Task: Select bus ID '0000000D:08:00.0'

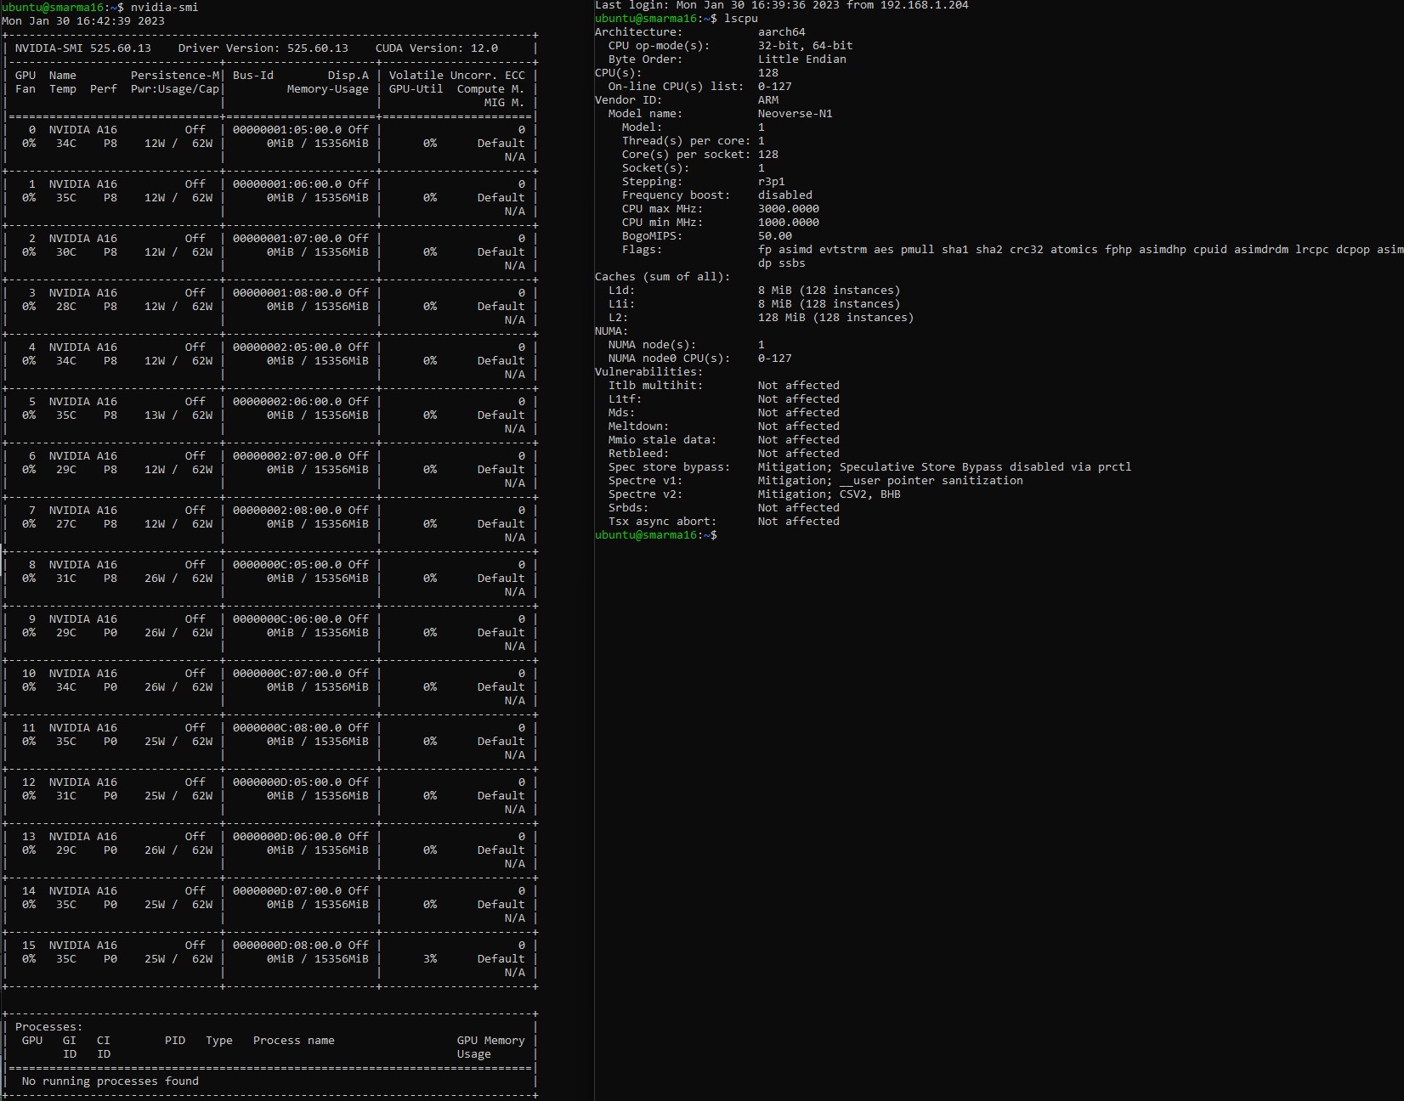Action: point(287,945)
